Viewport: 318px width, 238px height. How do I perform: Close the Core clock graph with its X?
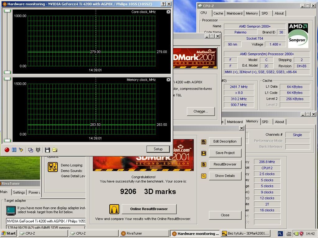point(168,12)
